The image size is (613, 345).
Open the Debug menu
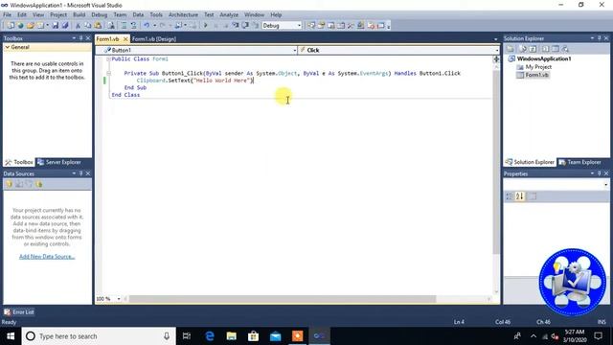100,14
